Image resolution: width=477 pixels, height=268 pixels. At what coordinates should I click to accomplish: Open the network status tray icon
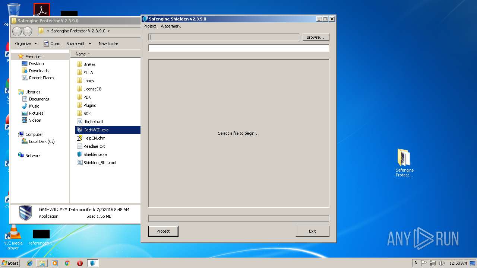tap(433, 263)
